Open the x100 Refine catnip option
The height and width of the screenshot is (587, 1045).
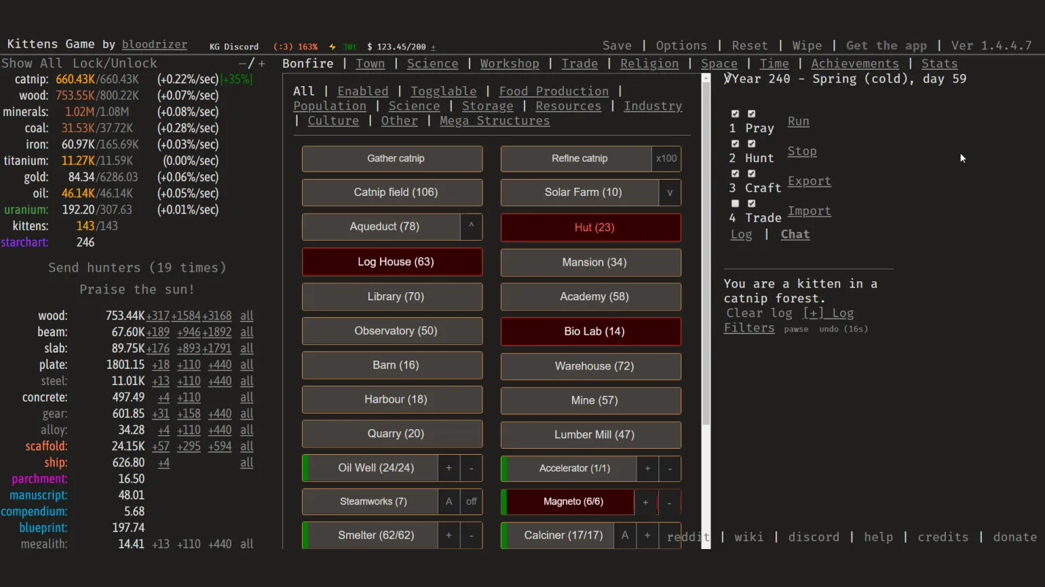pyautogui.click(x=666, y=159)
